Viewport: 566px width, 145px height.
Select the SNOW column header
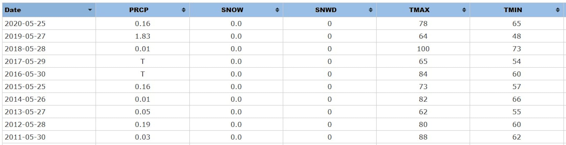(x=232, y=10)
